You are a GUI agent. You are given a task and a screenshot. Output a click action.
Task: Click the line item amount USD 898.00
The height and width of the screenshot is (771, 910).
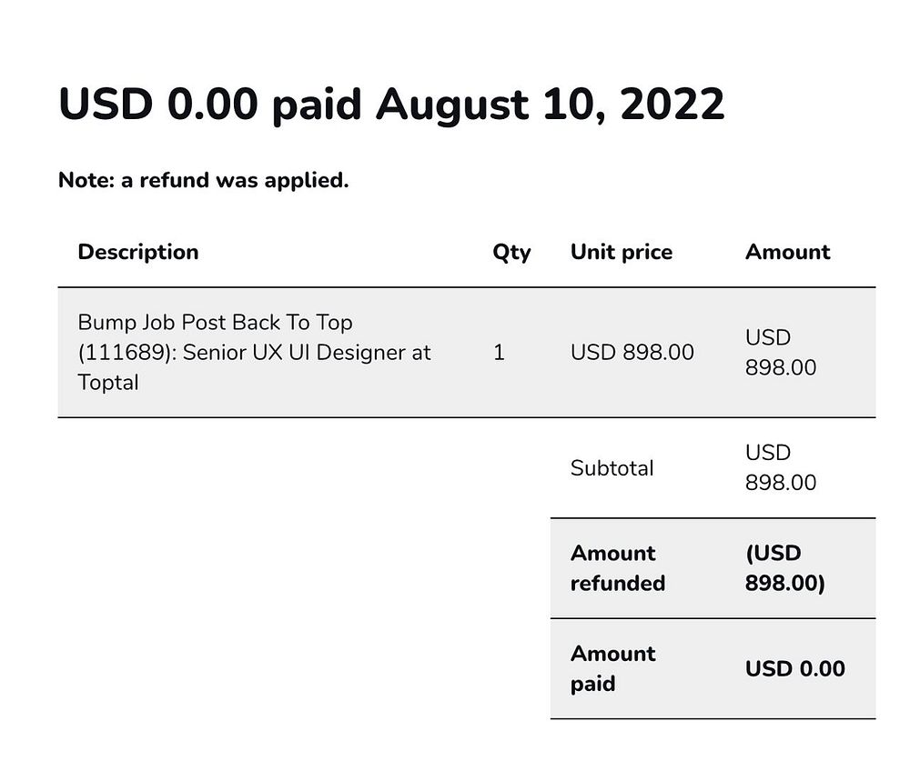[x=780, y=353]
